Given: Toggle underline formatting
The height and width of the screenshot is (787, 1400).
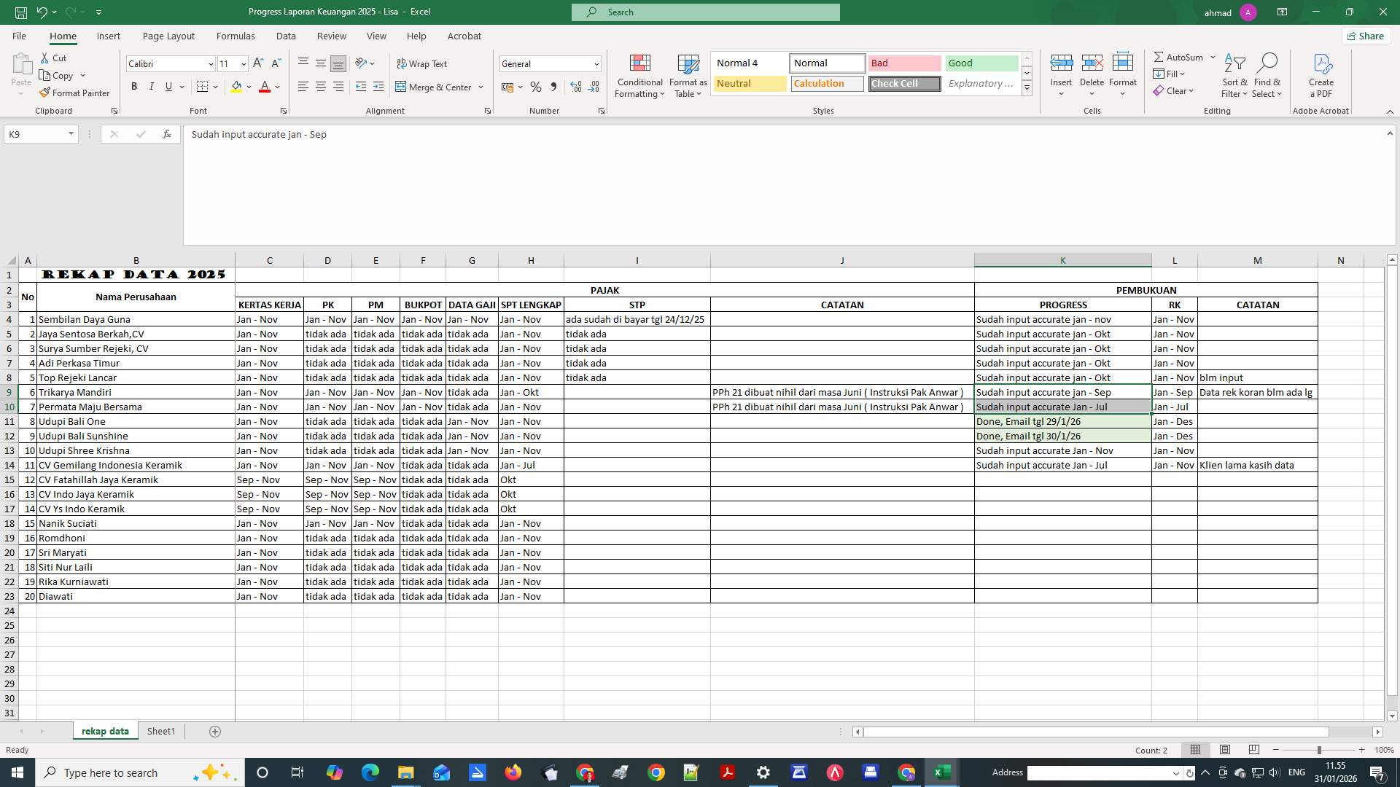Looking at the screenshot, I should 167,86.
